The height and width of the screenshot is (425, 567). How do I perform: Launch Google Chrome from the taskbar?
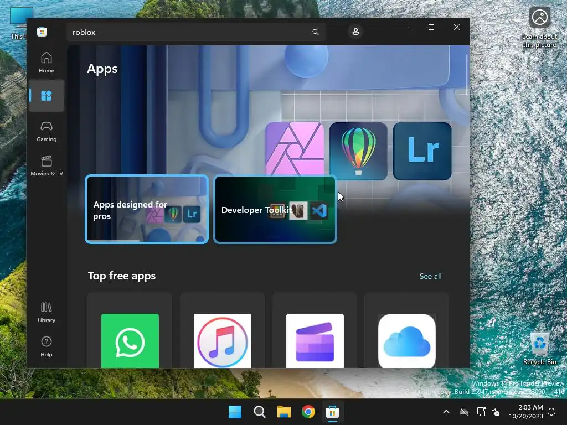click(308, 412)
